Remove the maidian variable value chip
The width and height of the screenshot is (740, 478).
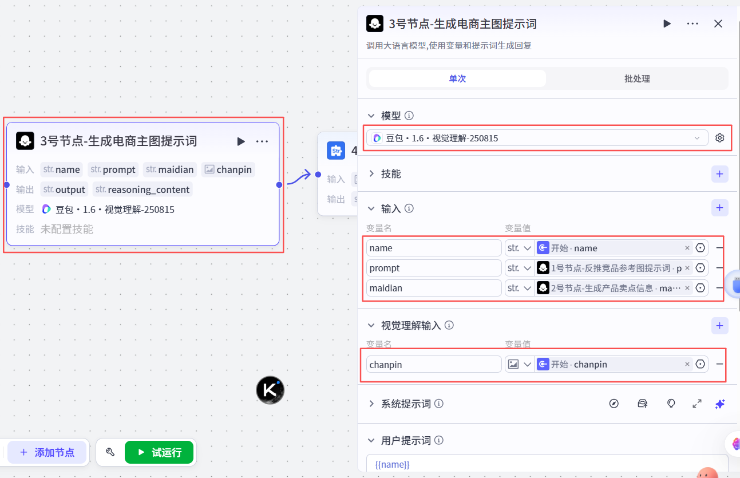(687, 288)
